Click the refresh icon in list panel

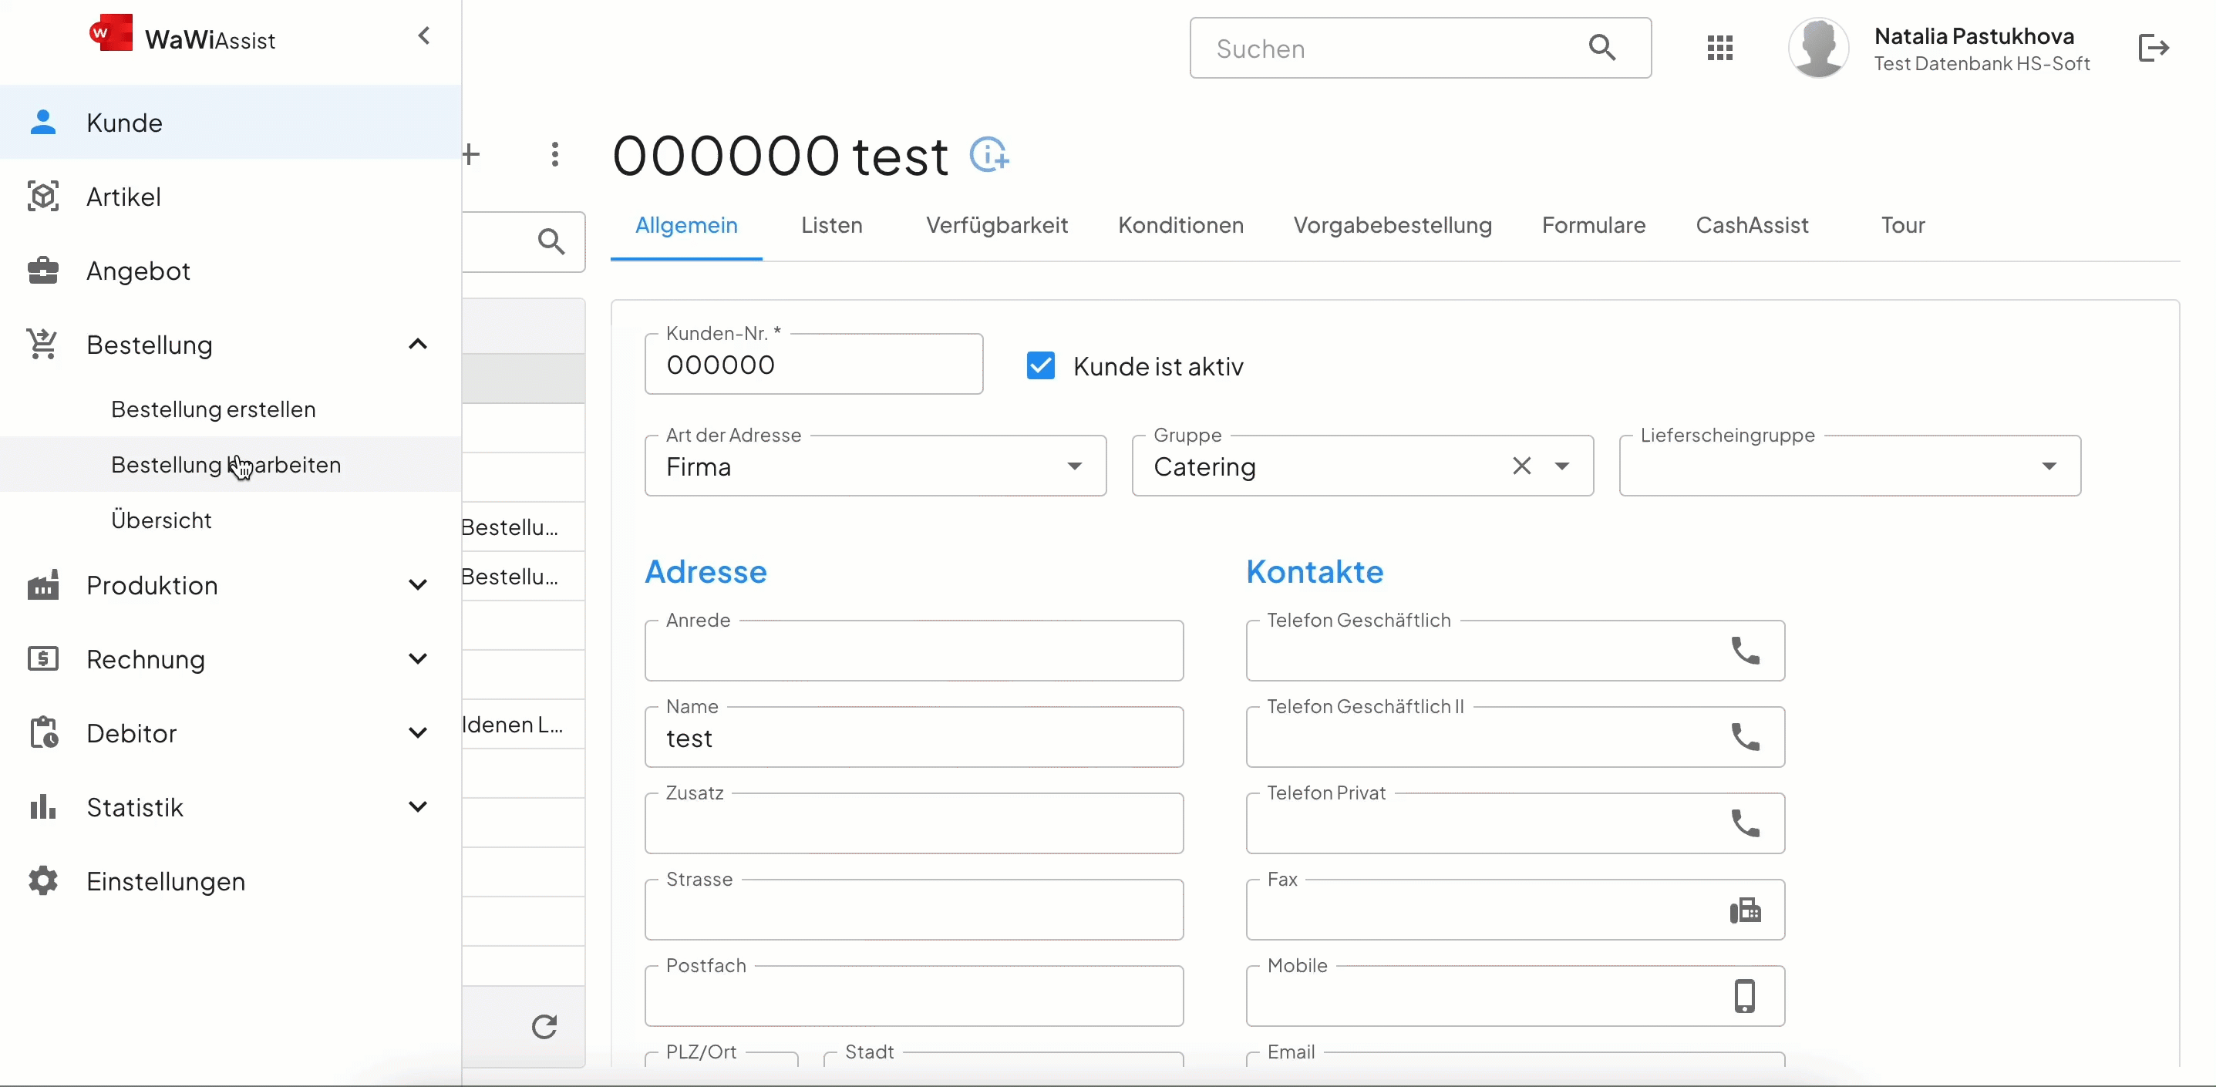(544, 1026)
